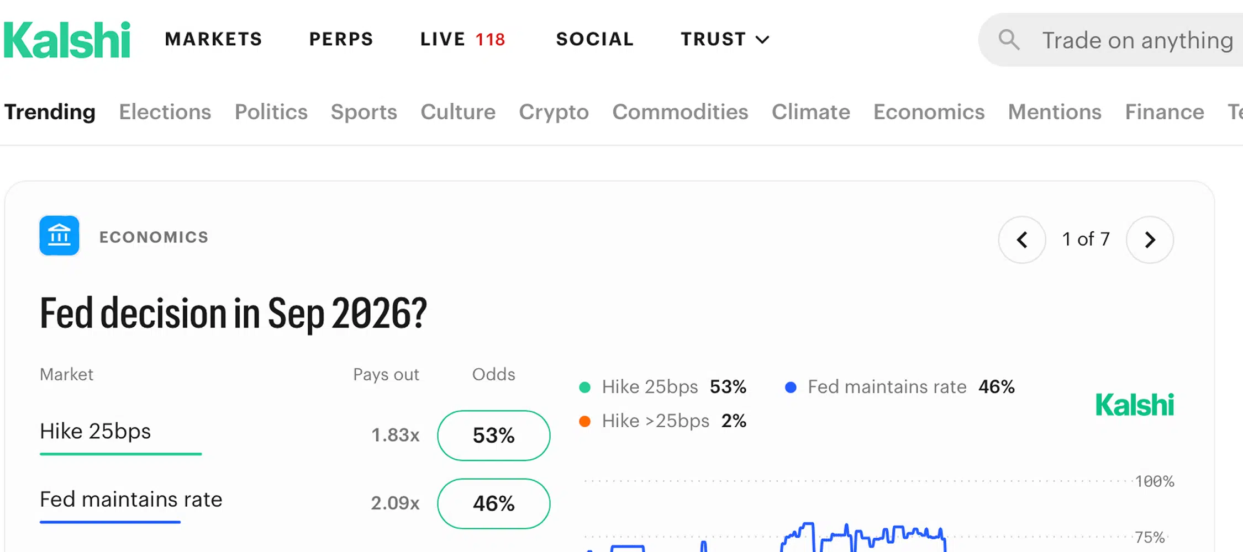Open the 'Fed decision in Sep 2026?' title

[x=234, y=314]
